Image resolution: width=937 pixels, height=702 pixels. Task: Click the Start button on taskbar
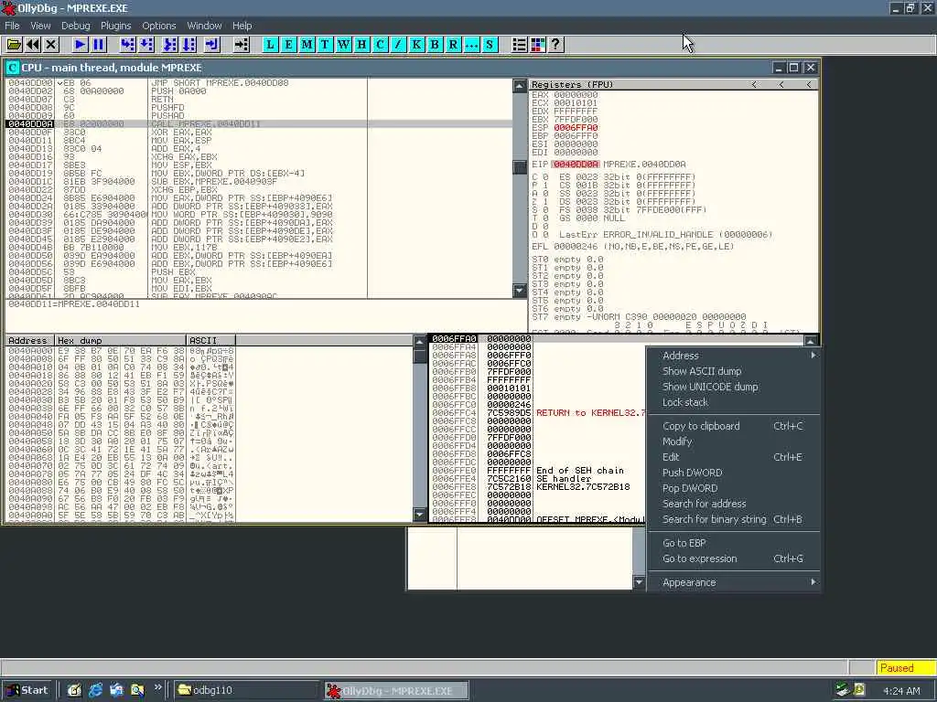27,690
